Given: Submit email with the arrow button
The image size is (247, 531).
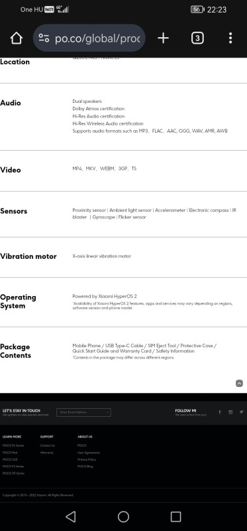Looking at the screenshot, I should coord(107,412).
